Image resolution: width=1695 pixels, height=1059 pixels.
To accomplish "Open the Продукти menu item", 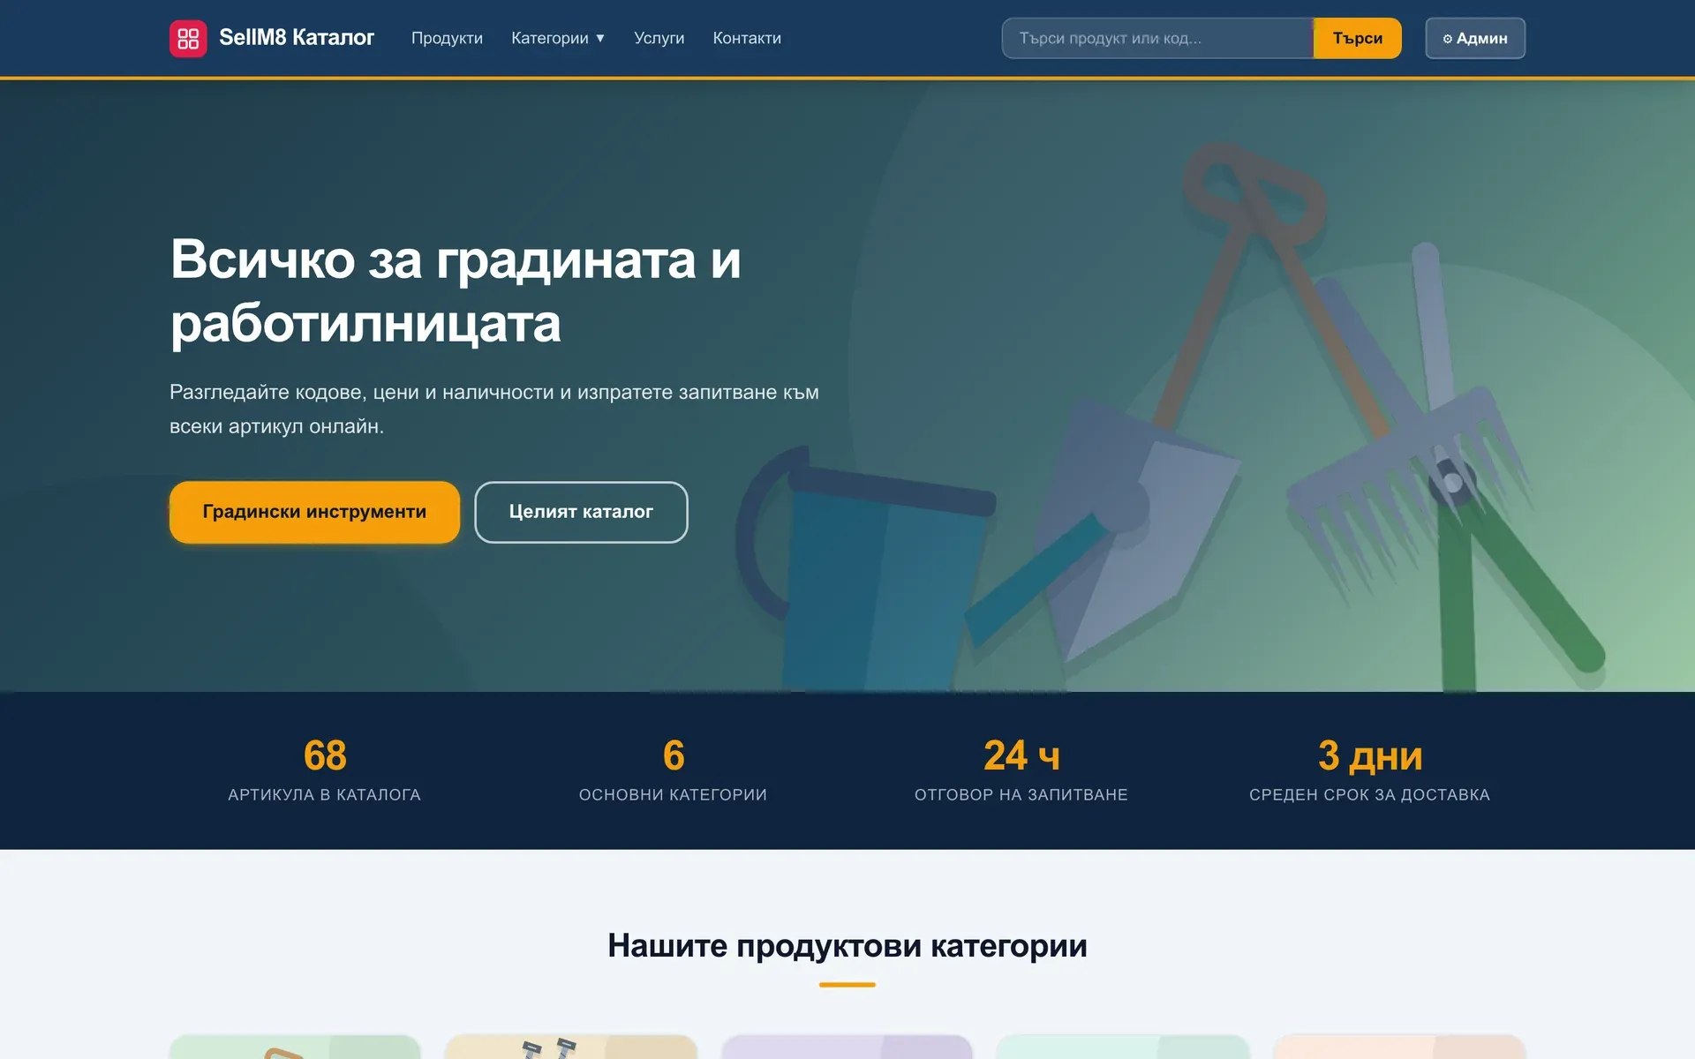I will pos(447,38).
